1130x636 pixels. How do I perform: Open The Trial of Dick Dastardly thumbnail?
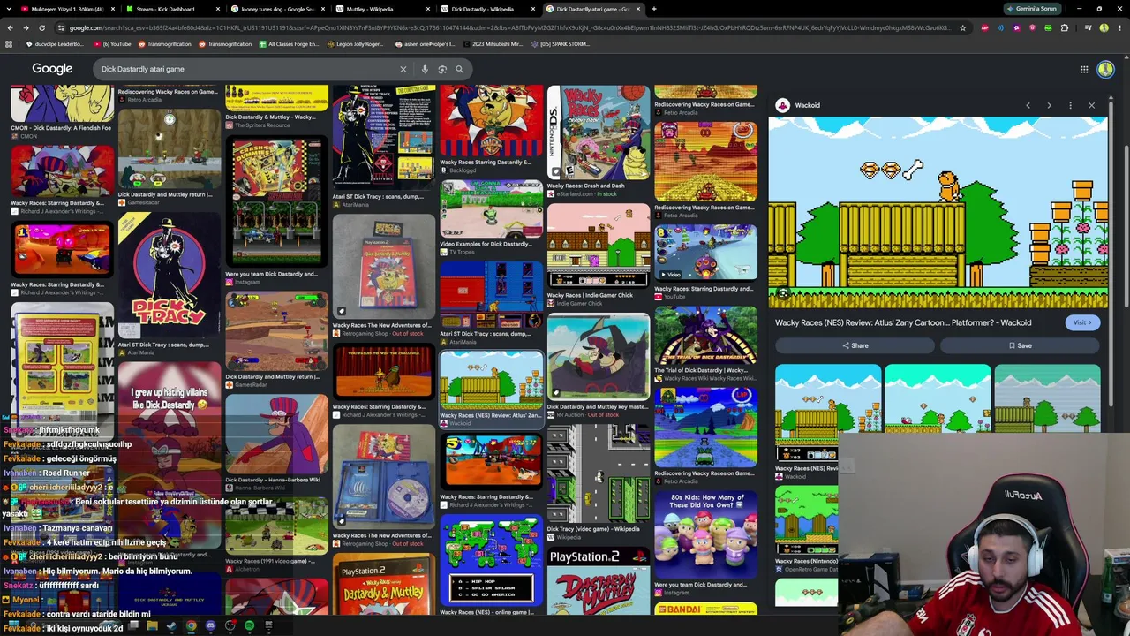pos(705,336)
